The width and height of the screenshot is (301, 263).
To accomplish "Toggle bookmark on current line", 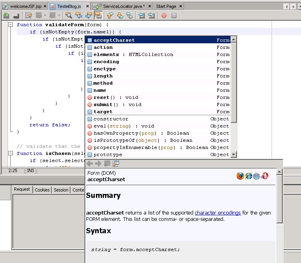I will [x=130, y=15].
